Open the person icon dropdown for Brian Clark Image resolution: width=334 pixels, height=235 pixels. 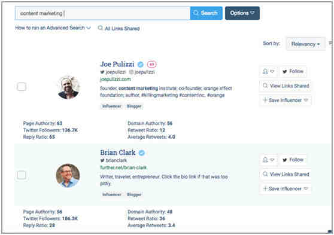pyautogui.click(x=268, y=160)
